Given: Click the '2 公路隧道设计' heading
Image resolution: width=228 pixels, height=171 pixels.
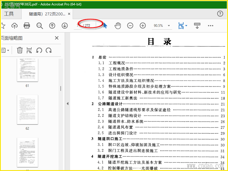Looking at the screenshot, I should point(158,104).
